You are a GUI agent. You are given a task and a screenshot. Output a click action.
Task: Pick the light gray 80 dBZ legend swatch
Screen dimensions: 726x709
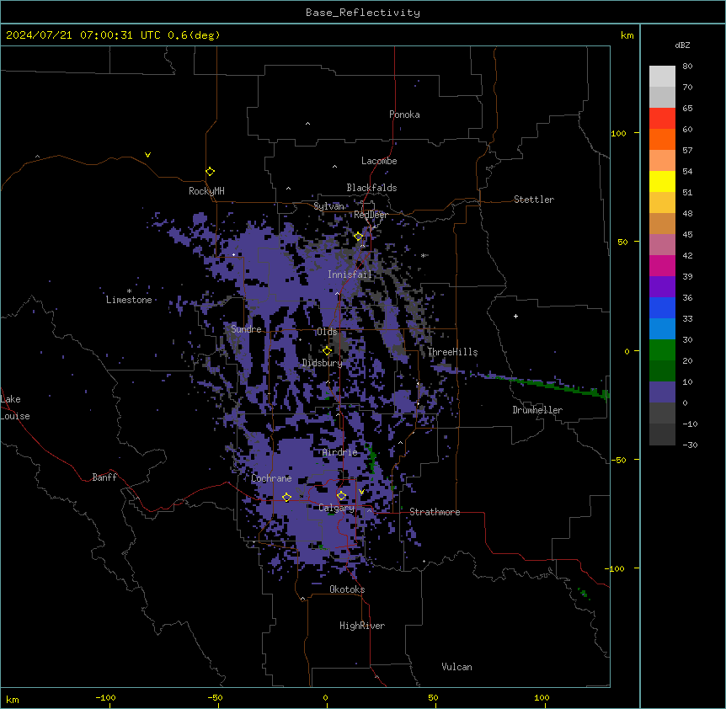(x=662, y=76)
